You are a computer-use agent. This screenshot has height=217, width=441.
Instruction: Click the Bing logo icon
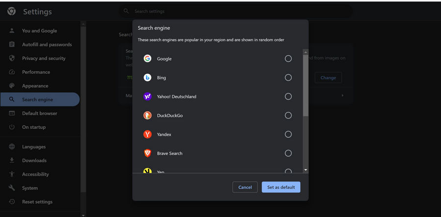147,77
